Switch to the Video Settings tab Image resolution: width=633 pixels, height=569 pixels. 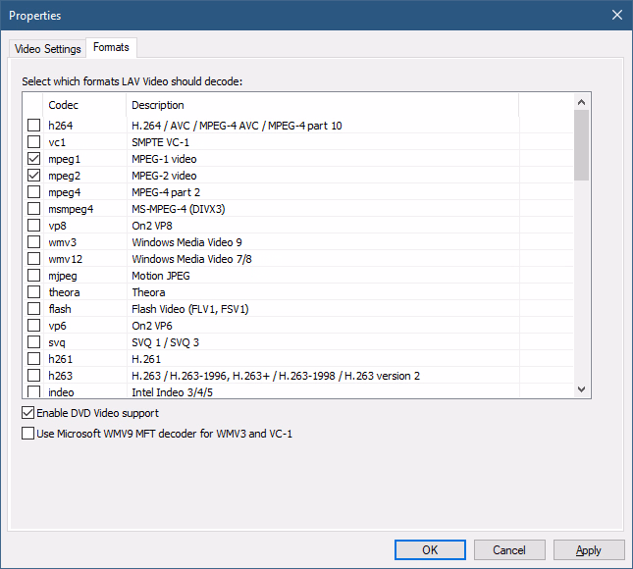click(48, 48)
